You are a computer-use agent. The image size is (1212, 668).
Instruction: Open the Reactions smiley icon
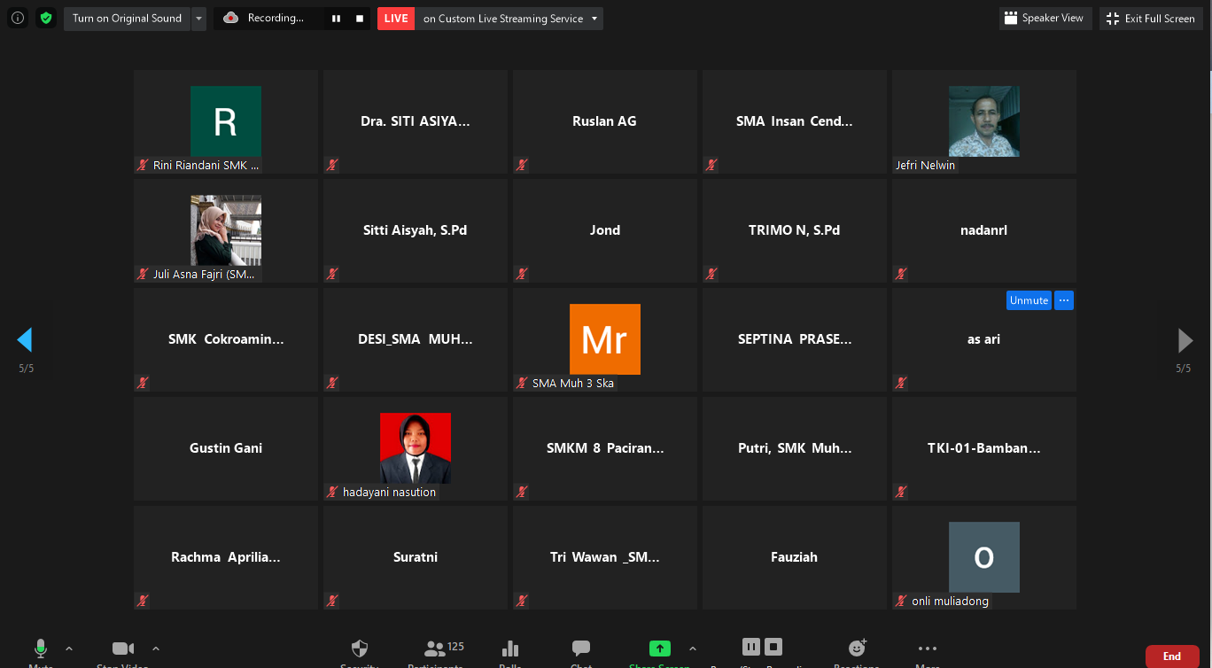pos(857,649)
